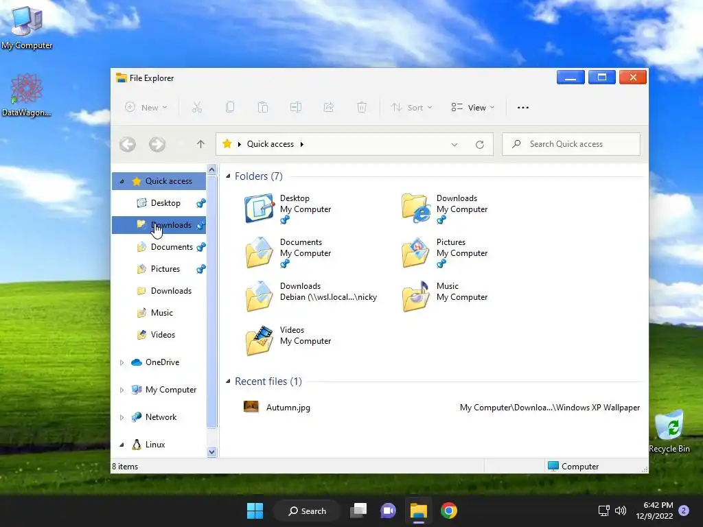Click the Windows XP Wallpaper path text
Screen dimensions: 703x527
click(x=550, y=408)
